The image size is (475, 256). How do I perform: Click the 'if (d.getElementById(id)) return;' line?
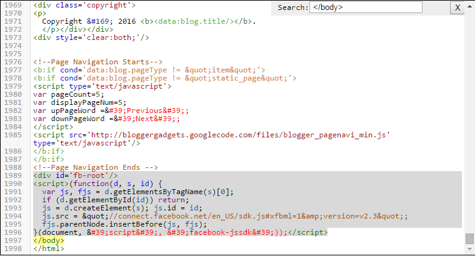(x=116, y=200)
